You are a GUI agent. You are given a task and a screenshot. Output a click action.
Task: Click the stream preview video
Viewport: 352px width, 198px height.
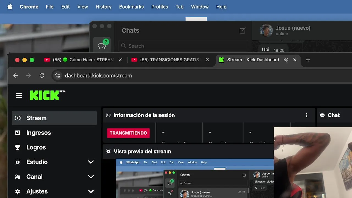[195, 178]
